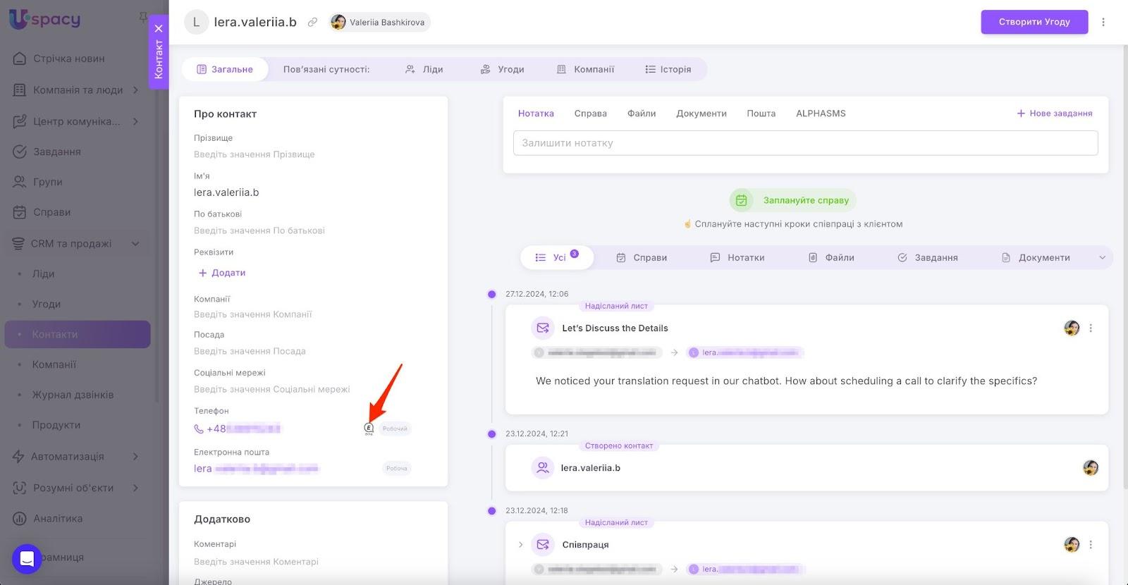
Task: Select the ALPHASMS tab
Action: [821, 113]
